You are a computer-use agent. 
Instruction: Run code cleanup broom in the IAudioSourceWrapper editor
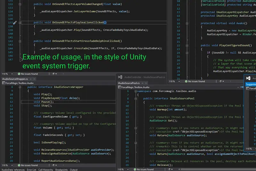[53, 165]
